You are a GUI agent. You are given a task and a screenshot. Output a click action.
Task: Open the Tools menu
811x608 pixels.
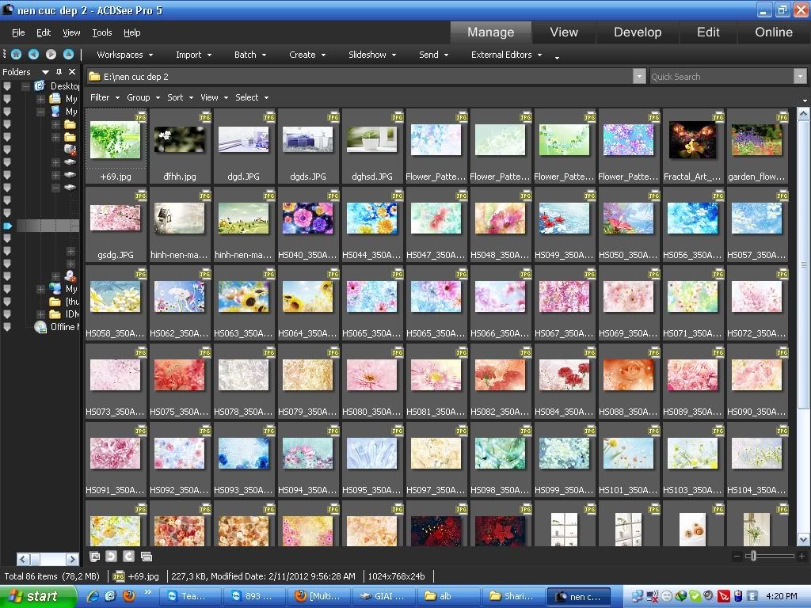click(x=102, y=32)
